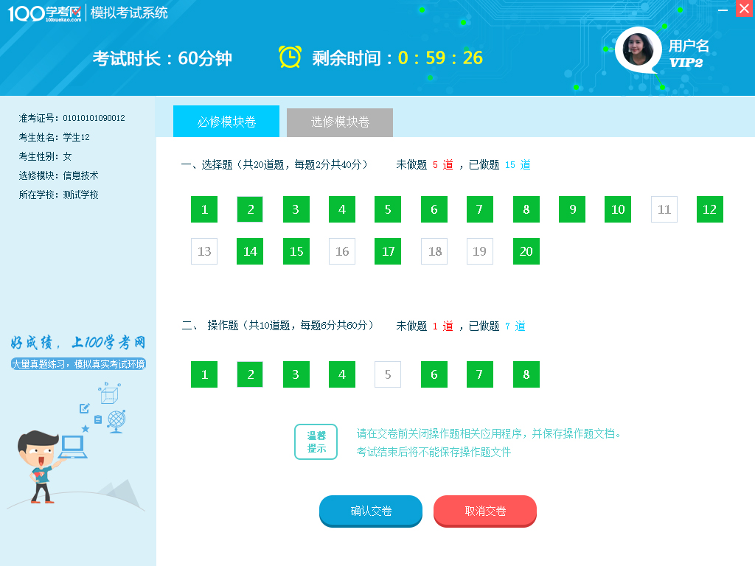Image resolution: width=755 pixels, height=566 pixels.
Task: Close the exam system window
Action: [x=745, y=9]
